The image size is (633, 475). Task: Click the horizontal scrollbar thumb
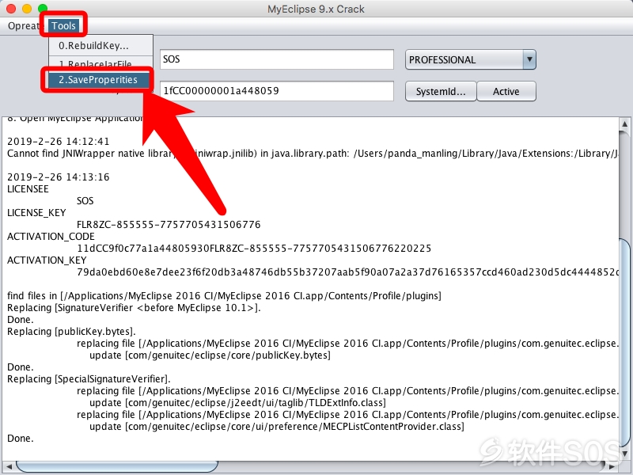(x=117, y=467)
